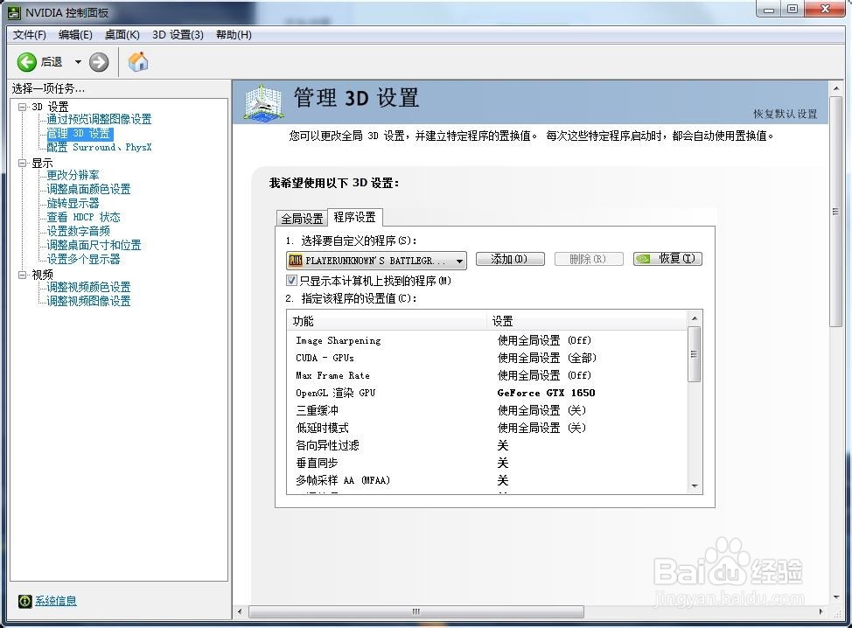Click settings list scroll down arrow
Screen dimensions: 852x628
[695, 486]
